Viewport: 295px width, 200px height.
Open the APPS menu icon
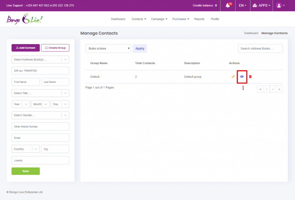261,5
